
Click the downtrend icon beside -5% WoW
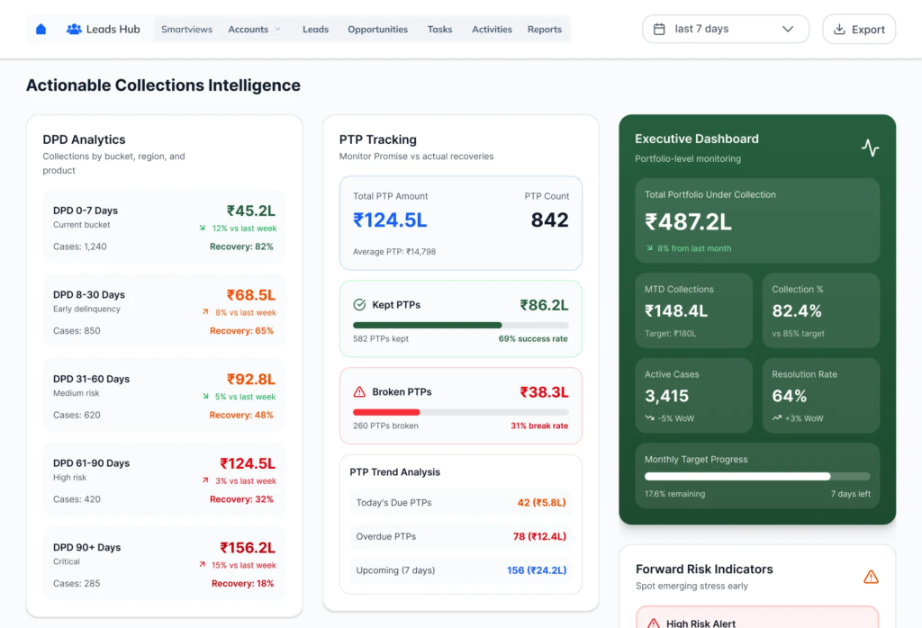(649, 418)
